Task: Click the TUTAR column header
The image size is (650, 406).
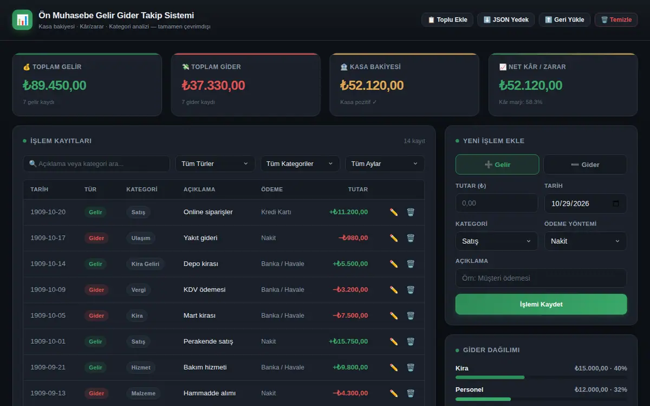Action: click(x=358, y=189)
